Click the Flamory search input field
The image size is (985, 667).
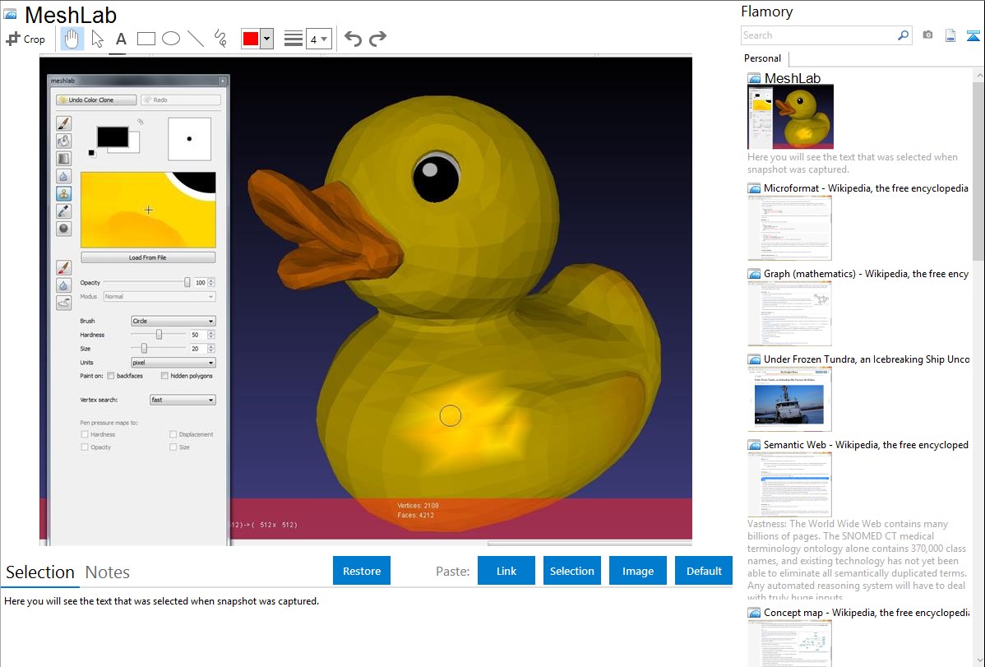818,35
